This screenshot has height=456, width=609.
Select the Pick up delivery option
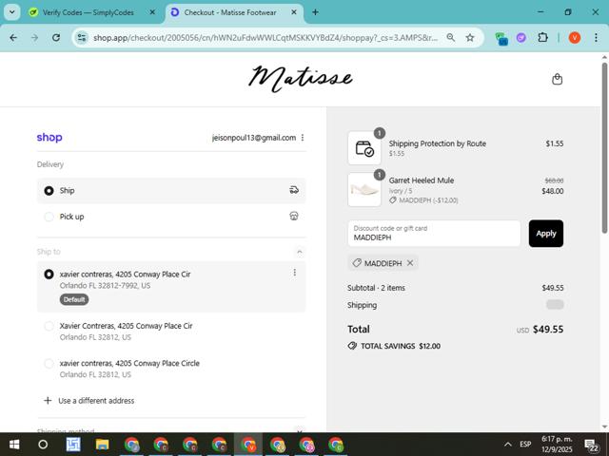coord(171,217)
